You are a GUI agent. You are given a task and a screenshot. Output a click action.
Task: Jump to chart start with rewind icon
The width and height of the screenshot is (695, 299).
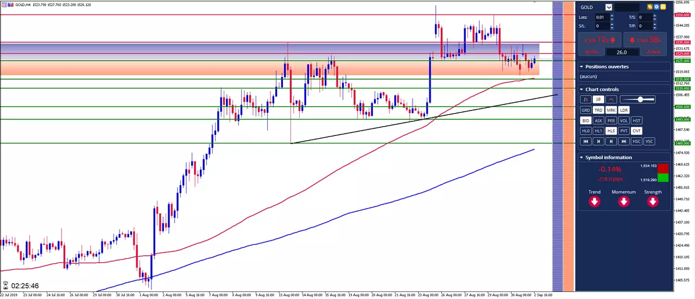tap(585, 141)
